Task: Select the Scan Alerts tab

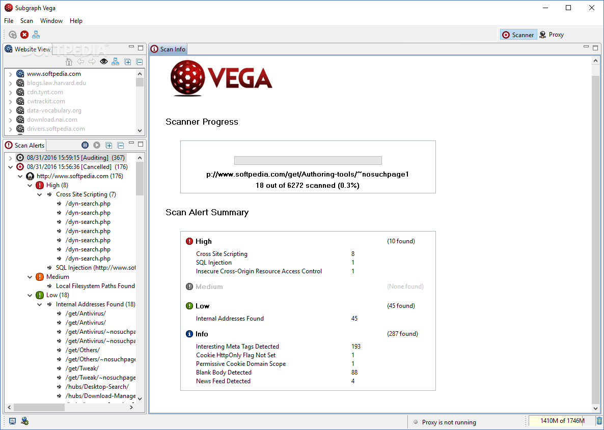Action: (24, 146)
